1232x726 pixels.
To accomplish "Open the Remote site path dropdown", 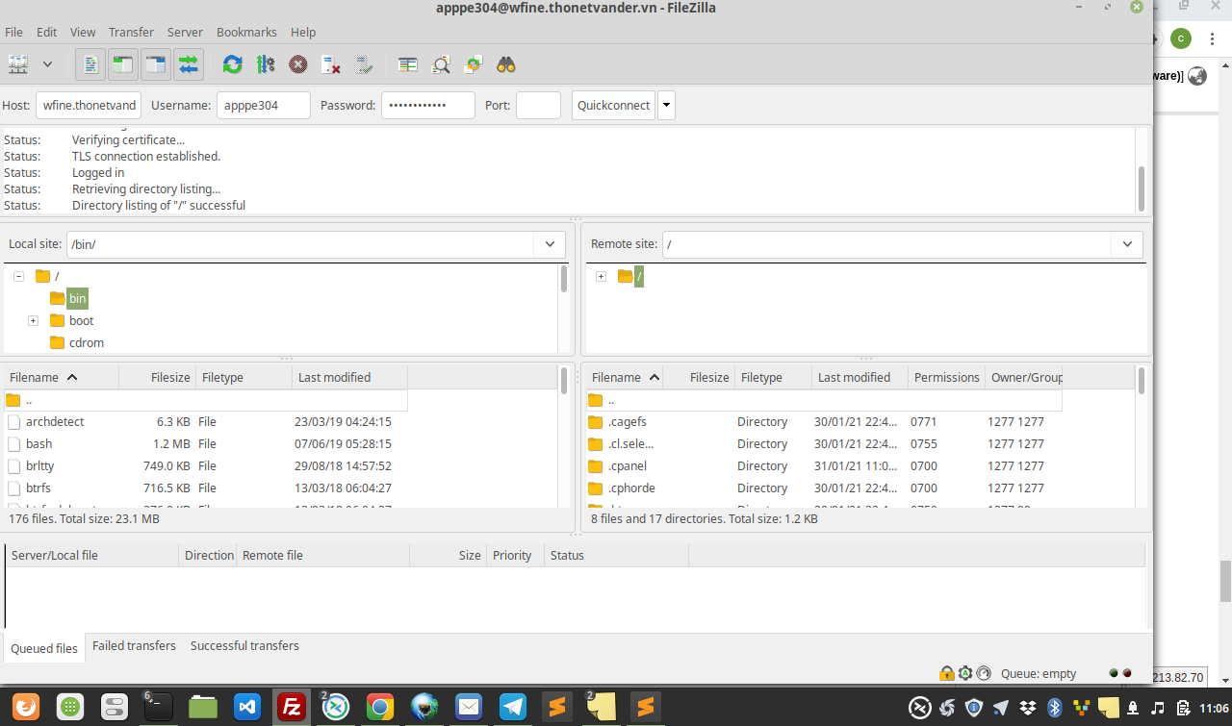I will pos(1127,244).
